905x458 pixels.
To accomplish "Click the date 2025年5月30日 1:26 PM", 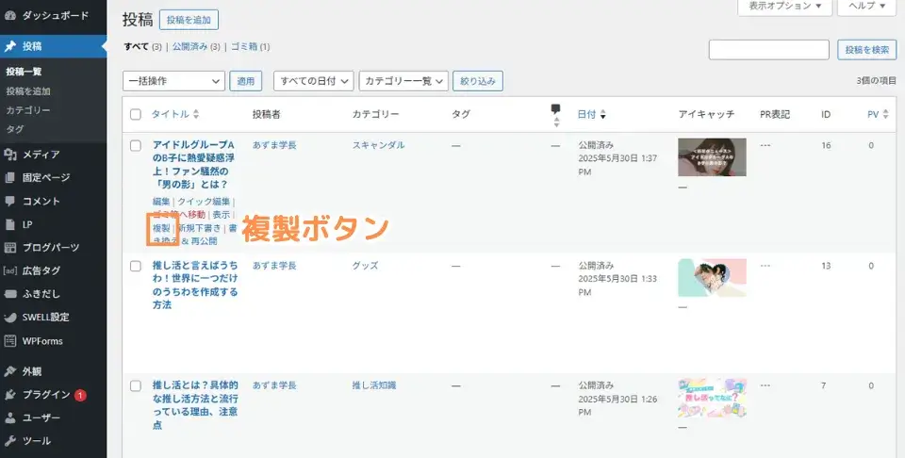I will coord(617,405).
